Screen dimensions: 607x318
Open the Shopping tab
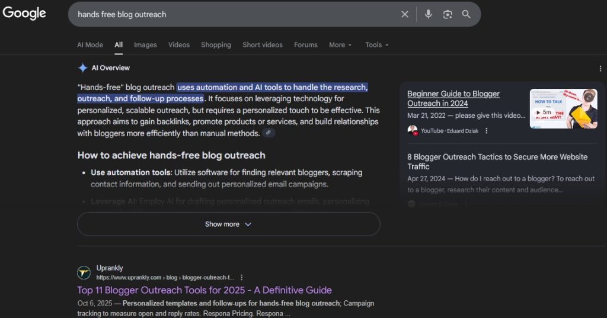pos(216,45)
